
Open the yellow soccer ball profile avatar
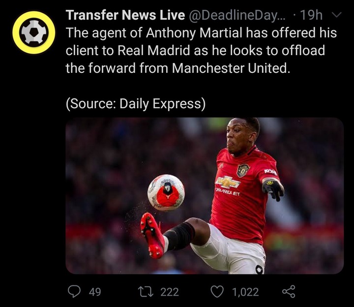click(34, 32)
